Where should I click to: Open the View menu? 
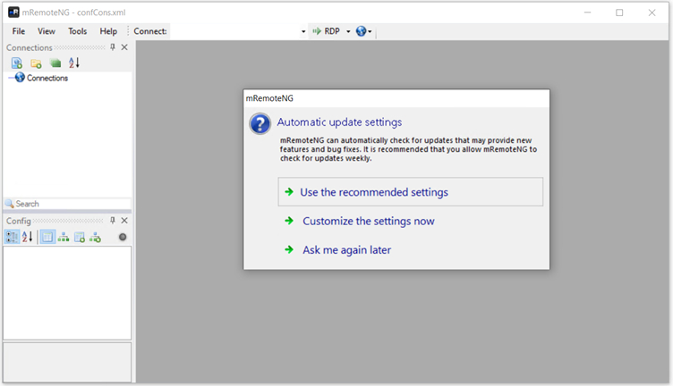coord(47,31)
